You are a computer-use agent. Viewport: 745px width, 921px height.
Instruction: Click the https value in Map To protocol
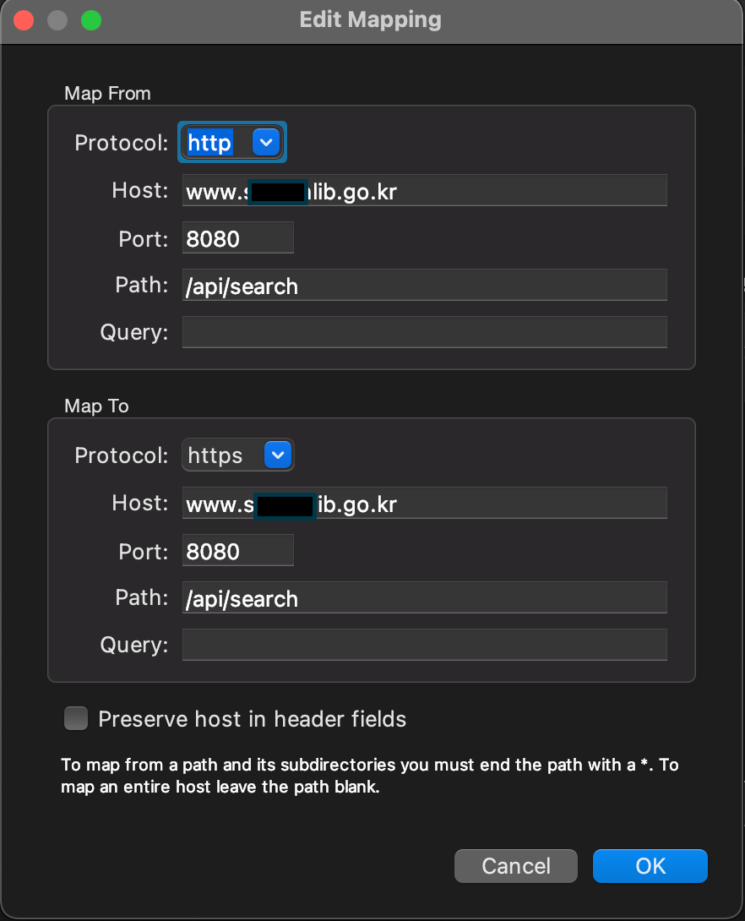click(215, 455)
